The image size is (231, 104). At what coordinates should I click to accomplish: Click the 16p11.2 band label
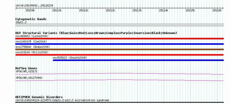coord(21,22)
